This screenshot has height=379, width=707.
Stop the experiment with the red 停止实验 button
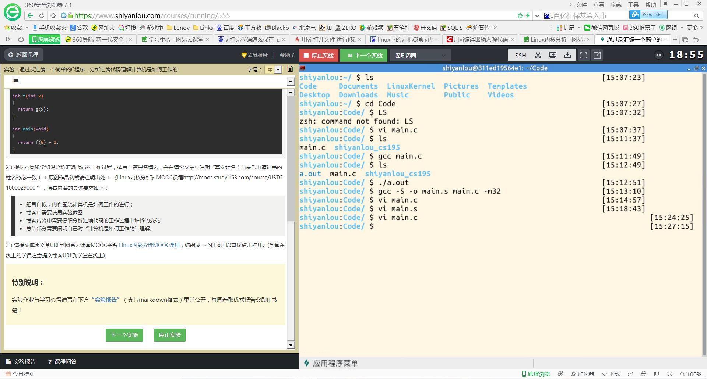point(319,55)
